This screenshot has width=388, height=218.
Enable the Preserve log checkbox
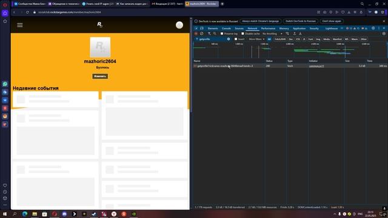click(222, 34)
